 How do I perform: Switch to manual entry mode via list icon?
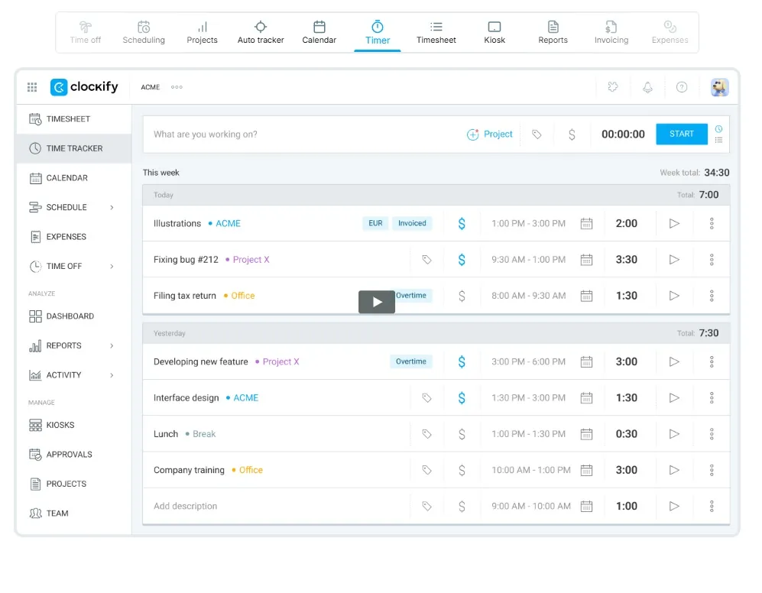point(718,139)
